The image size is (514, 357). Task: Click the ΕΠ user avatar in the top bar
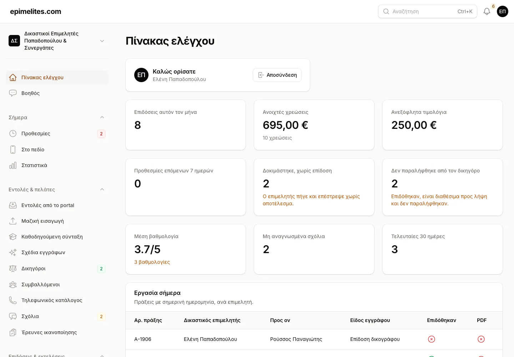click(503, 11)
